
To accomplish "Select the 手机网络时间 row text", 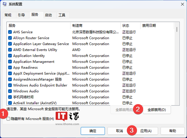I will point(23,97).
